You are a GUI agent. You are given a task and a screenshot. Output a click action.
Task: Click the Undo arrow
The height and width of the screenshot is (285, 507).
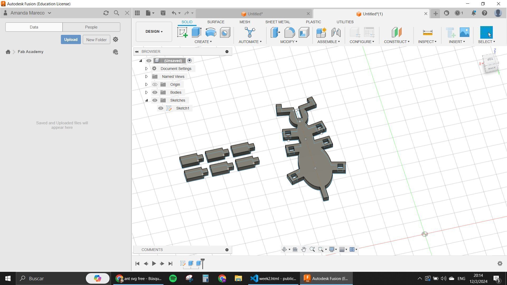[174, 13]
